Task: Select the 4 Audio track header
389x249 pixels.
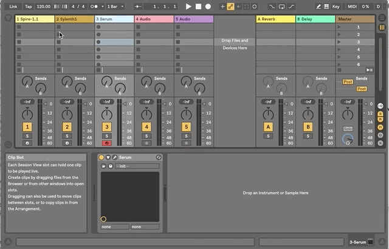Action: [154, 19]
